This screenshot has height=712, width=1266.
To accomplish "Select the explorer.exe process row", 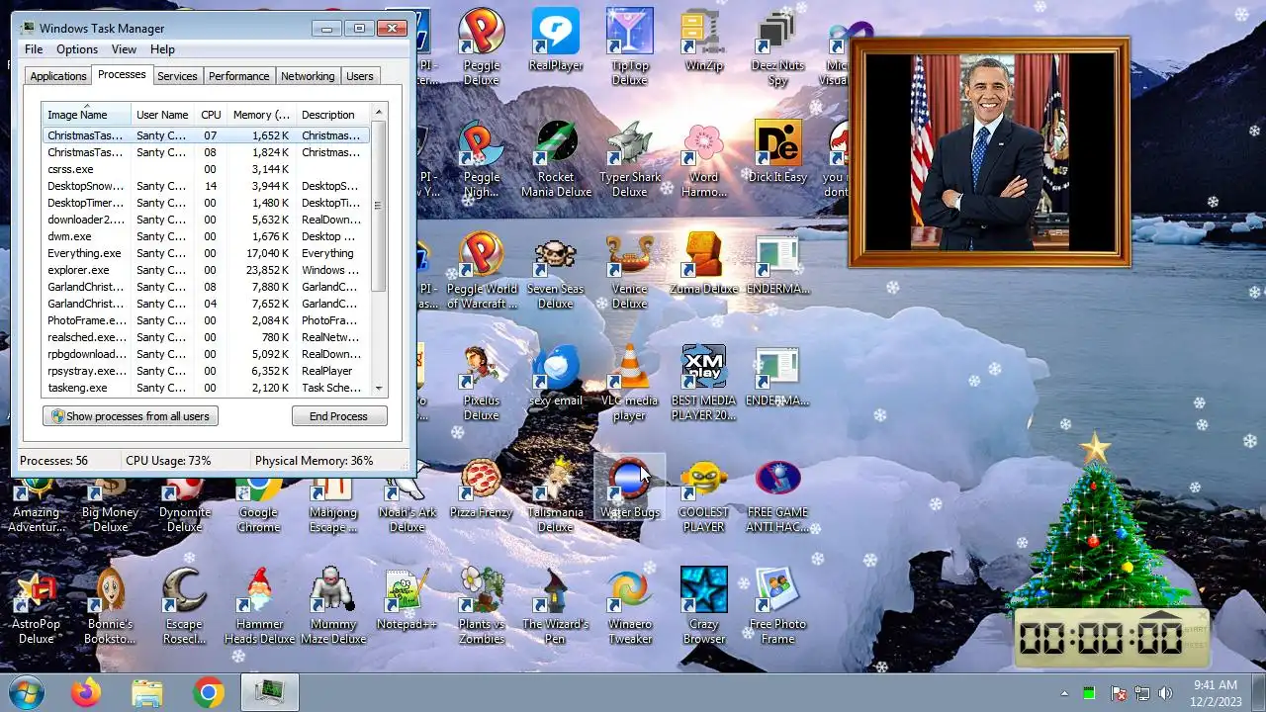I will [206, 270].
